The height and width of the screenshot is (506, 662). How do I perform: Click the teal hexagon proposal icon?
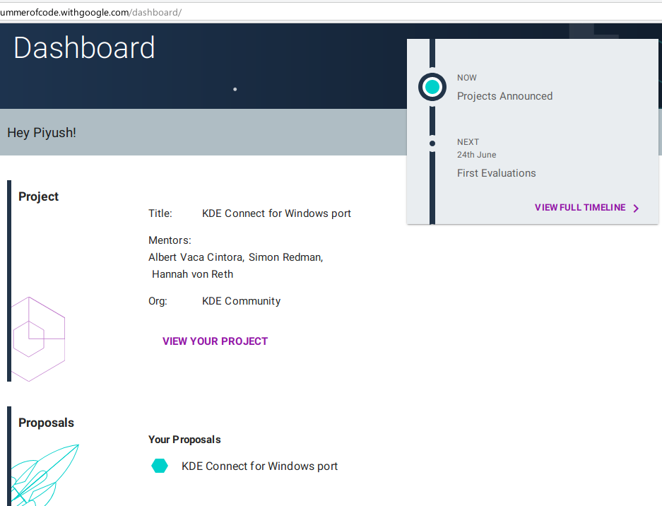[x=160, y=466]
